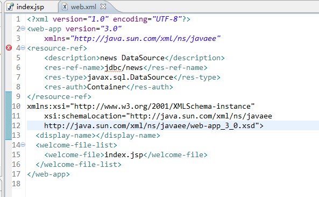Viewport: 319px width, 197px height.
Task: Click the web-app_3_0.xsd schema location line
Action: 154,125
